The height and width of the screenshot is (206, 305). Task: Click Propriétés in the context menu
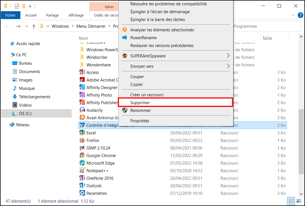point(140,121)
